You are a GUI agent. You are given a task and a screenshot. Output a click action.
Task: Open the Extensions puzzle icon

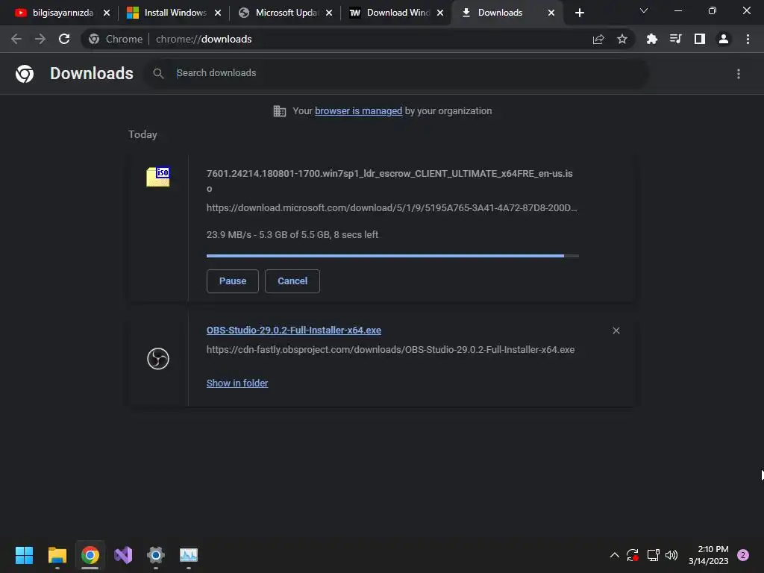point(652,39)
